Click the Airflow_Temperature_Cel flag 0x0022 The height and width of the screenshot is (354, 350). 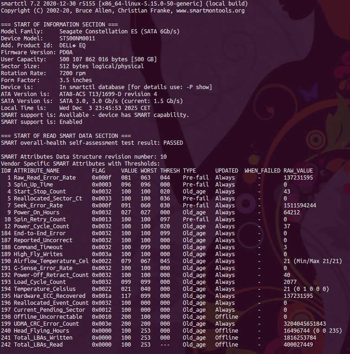tap(102, 261)
